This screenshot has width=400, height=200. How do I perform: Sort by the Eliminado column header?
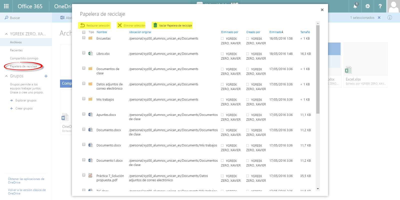(276, 32)
